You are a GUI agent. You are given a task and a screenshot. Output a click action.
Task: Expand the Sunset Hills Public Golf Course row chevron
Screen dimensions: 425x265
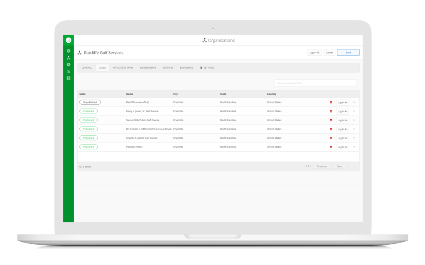[354, 120]
